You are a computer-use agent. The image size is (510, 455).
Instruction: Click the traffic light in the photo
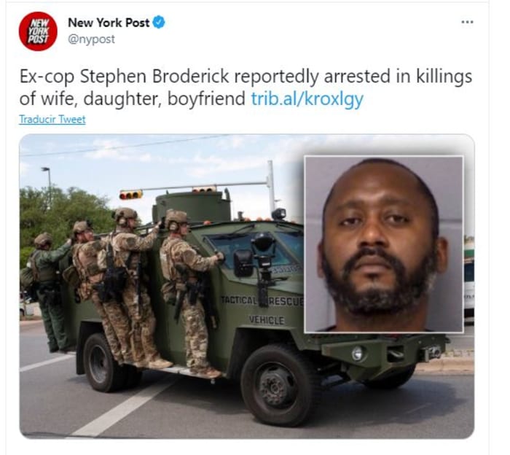coord(130,195)
